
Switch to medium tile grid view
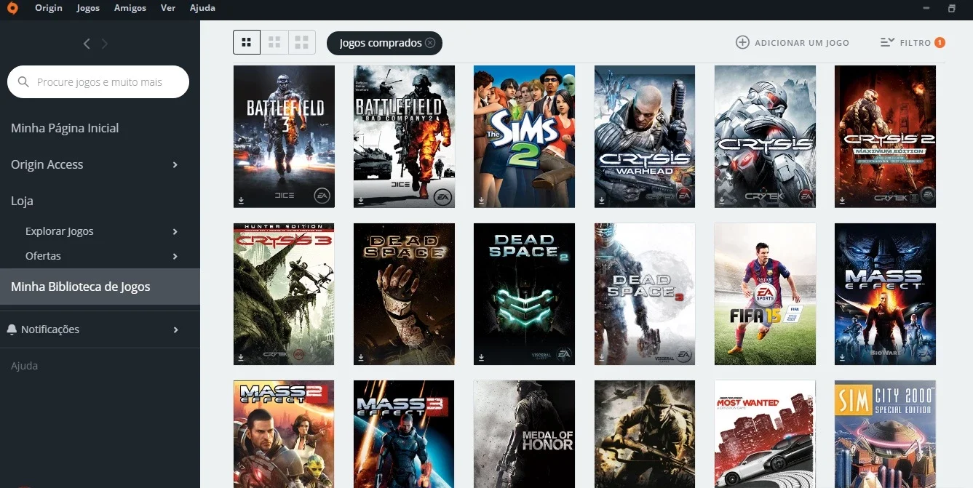[274, 42]
